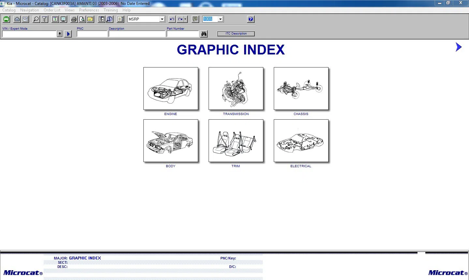469x280 pixels.
Task: Click the CHASSIS category label
Action: point(301,114)
